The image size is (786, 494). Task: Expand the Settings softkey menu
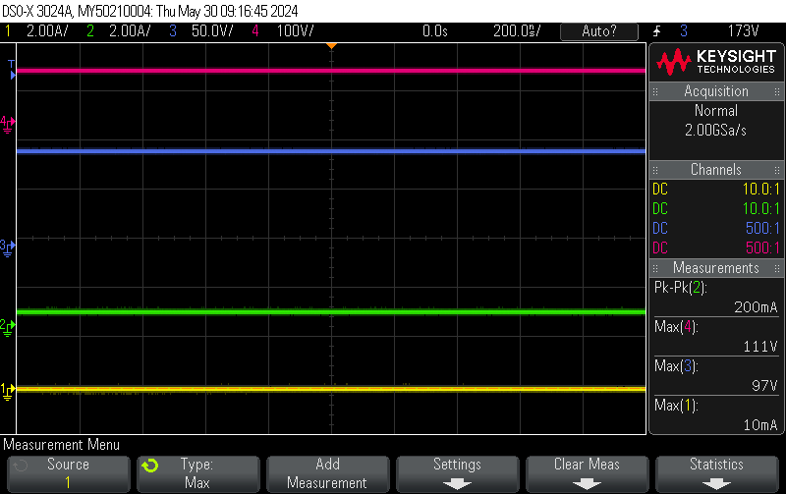(457, 473)
